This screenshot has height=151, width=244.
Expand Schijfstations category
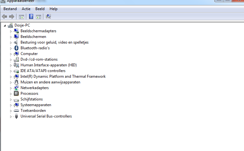pyautogui.click(x=11, y=100)
